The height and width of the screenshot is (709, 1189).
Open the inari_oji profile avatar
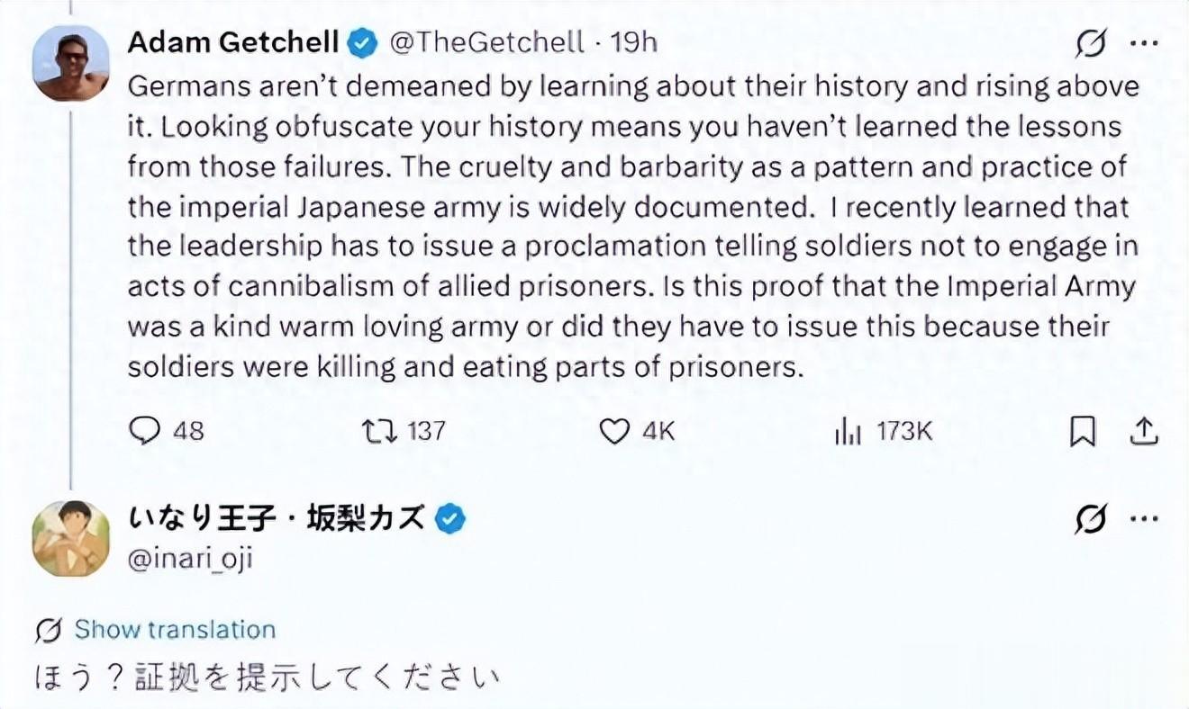click(x=71, y=538)
